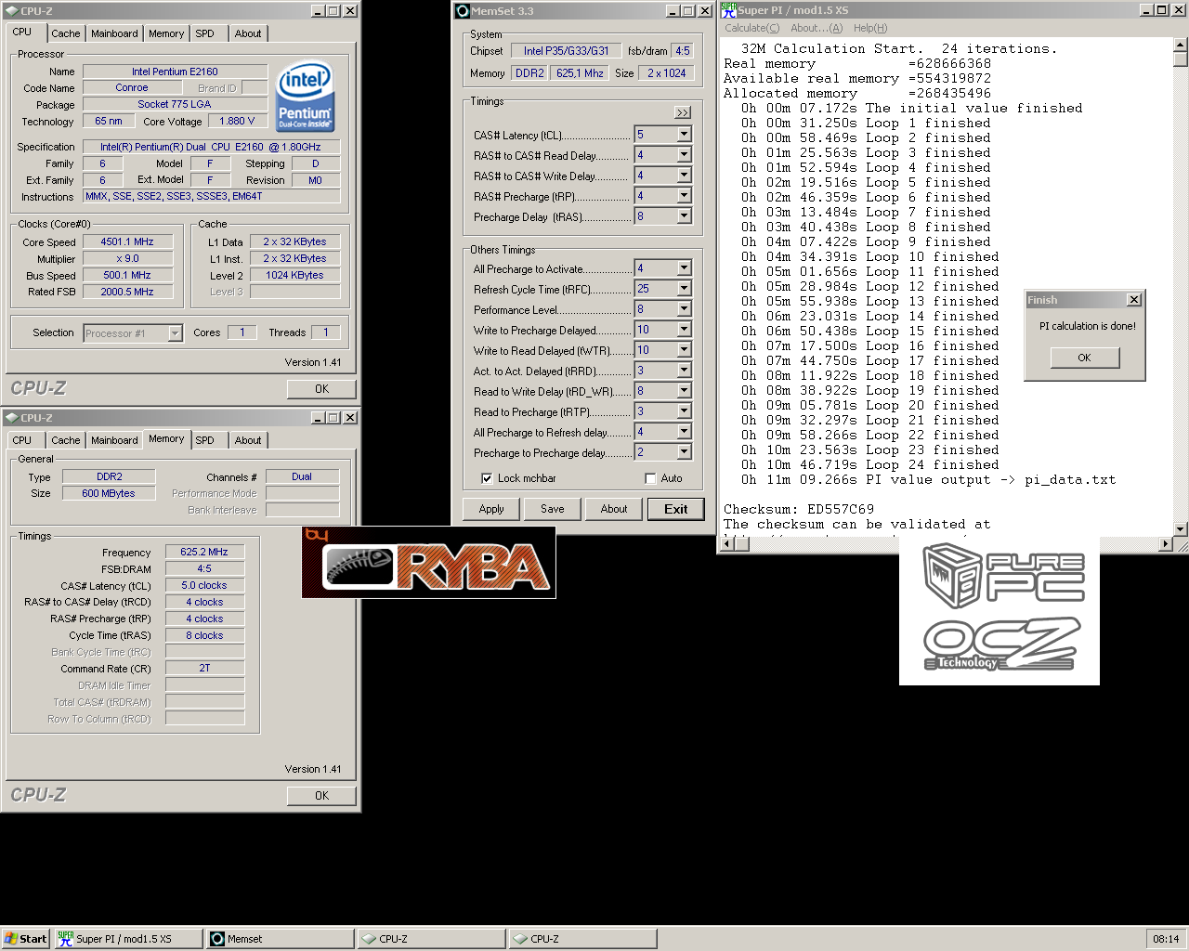Screen dimensions: 1189x951
Task: Click the Channels # Dual field
Action: (302, 476)
